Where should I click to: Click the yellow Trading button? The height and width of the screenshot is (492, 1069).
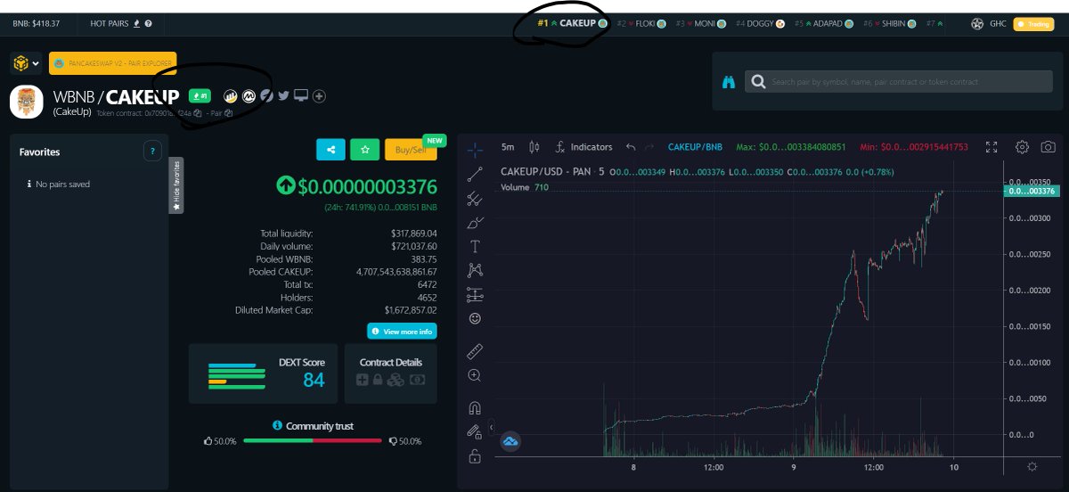(1033, 23)
